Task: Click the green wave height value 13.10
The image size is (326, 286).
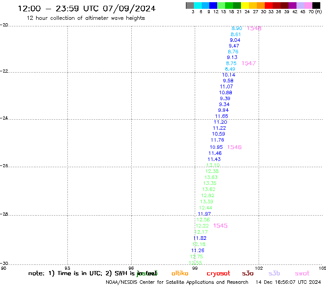Action: pos(213,165)
